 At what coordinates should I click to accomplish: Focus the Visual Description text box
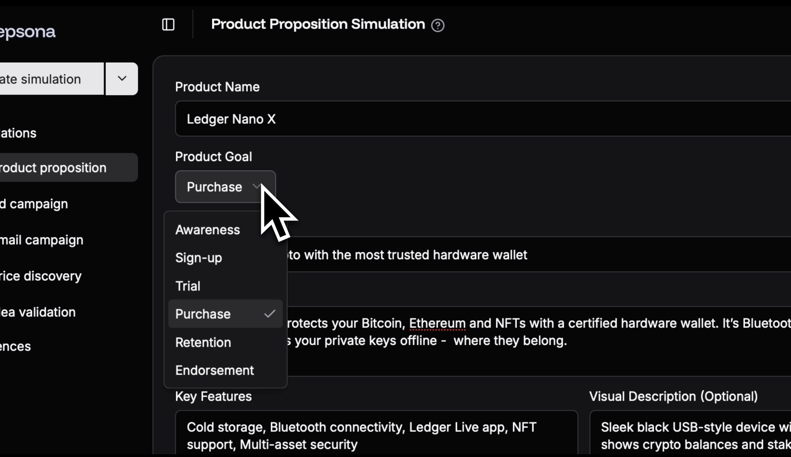690,435
